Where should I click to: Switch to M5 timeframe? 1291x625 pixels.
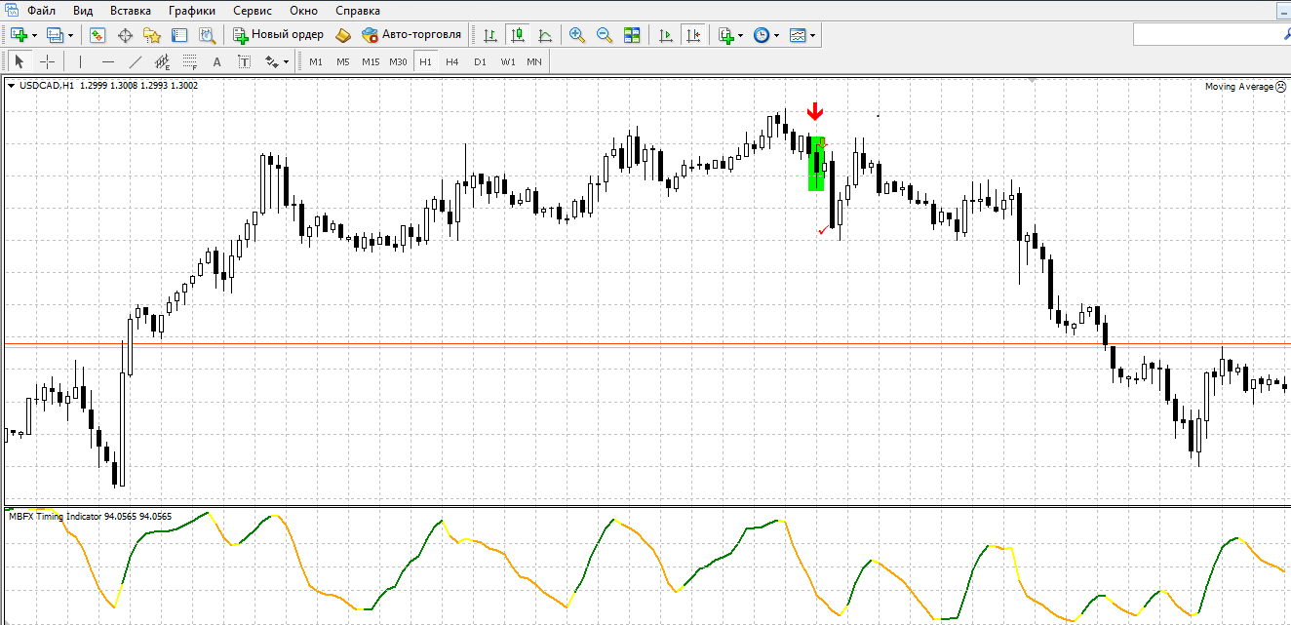pos(343,61)
